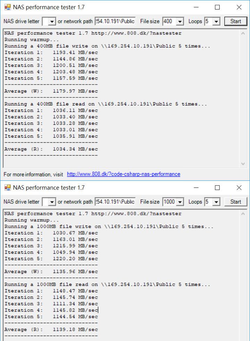The height and width of the screenshot is (341, 250).
Task: Click iteration line 1033.40 MB/sec
Action: pos(51,117)
